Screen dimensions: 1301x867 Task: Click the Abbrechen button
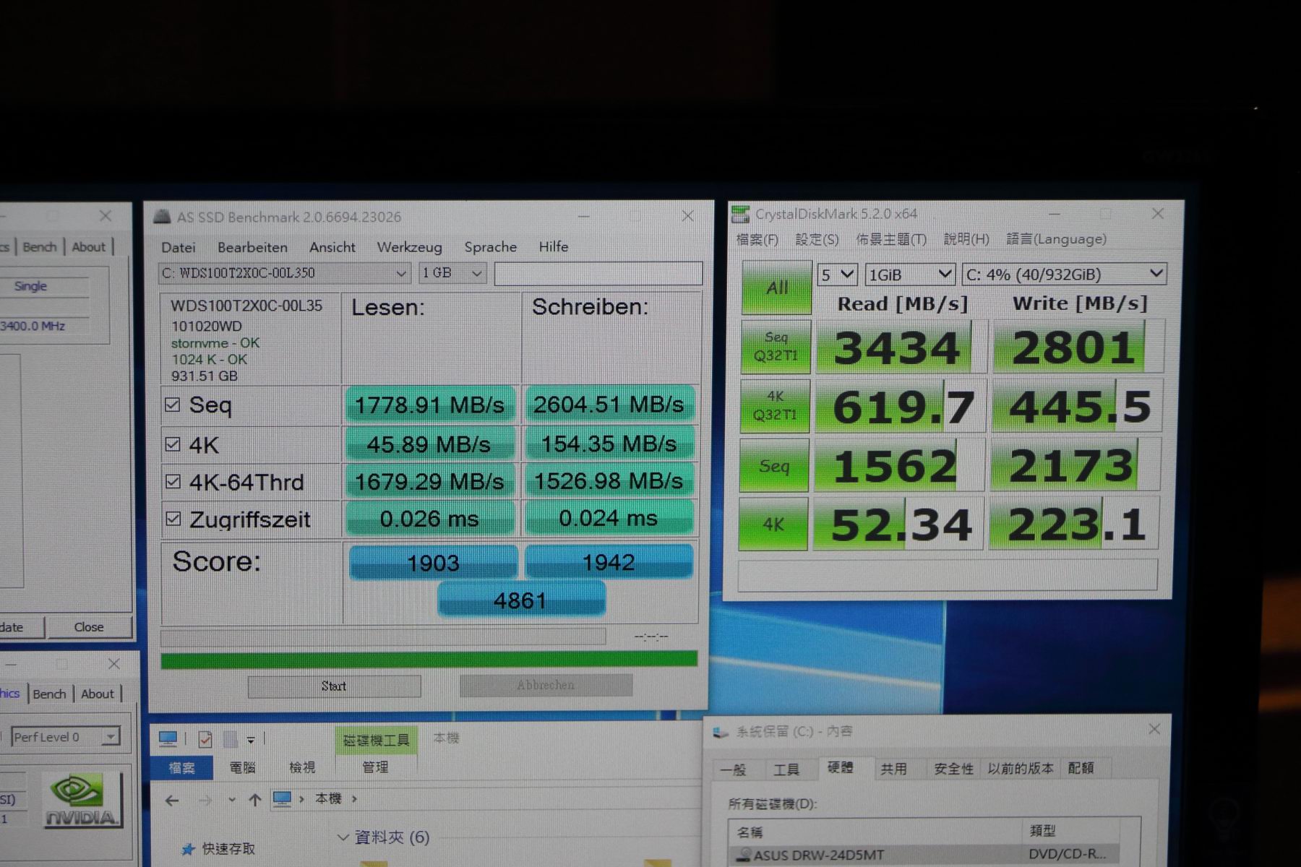(x=546, y=685)
